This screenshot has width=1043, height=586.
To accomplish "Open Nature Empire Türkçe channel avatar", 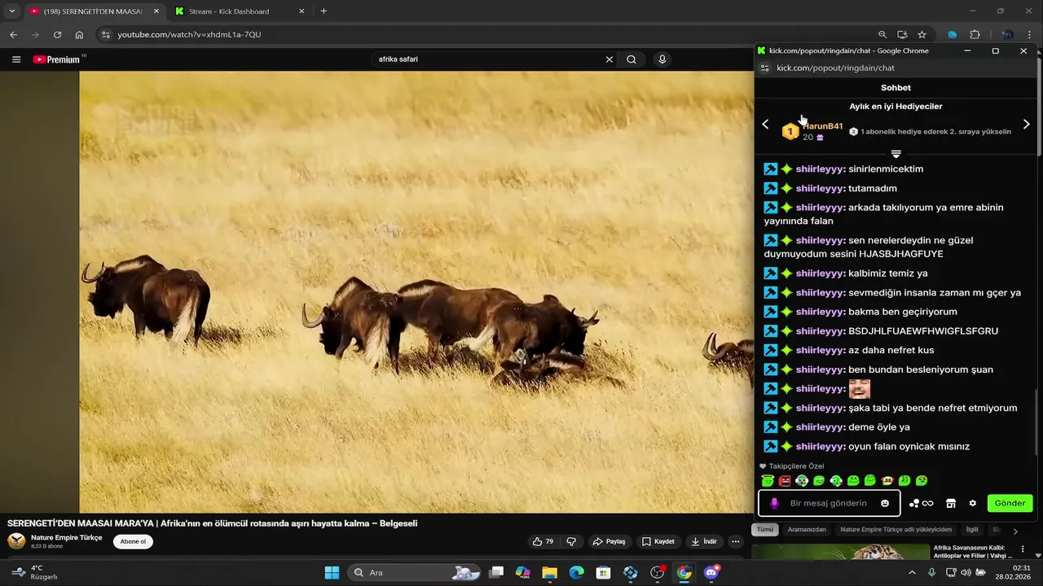I will (x=16, y=541).
